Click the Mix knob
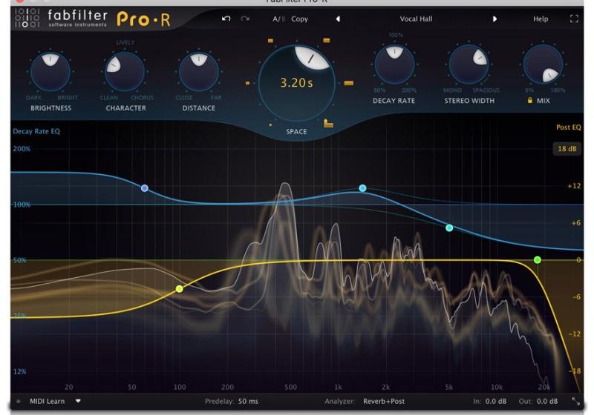The height and width of the screenshot is (415, 594). click(544, 64)
